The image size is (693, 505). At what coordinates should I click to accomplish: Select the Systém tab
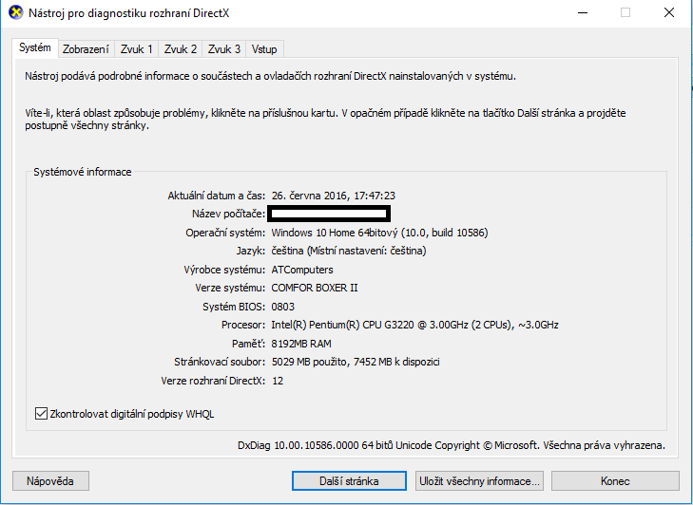pos(35,48)
